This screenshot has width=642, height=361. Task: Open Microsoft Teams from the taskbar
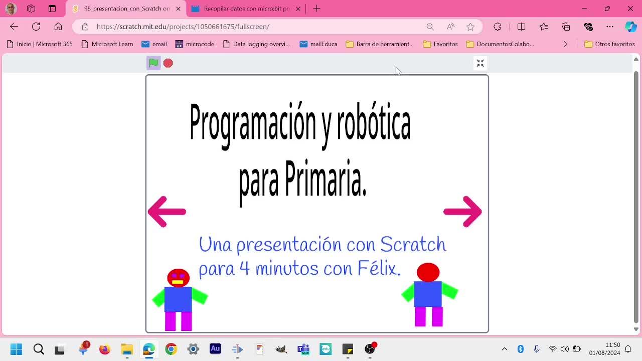coord(303,349)
